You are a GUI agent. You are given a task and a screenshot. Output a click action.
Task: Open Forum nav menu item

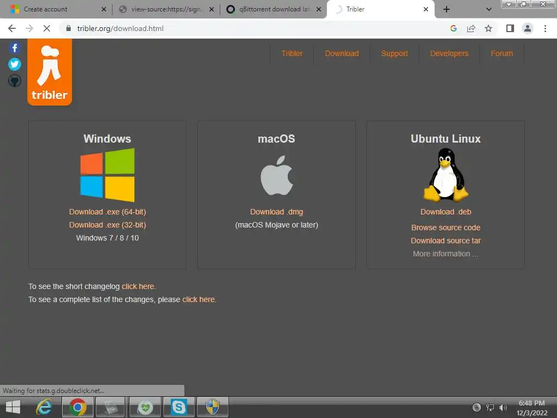502,53
